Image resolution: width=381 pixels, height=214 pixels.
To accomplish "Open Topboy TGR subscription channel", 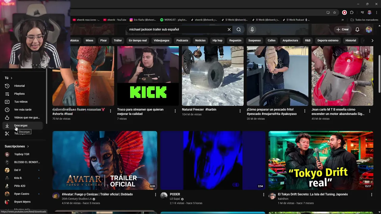I will (x=23, y=154).
